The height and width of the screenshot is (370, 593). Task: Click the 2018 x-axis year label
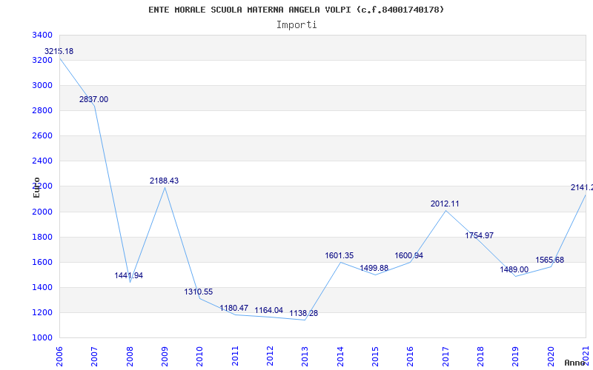click(480, 357)
